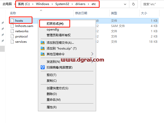Expand the 其他压缩命令 submenu arrow
Image resolution: width=164 pixels, height=123 pixels.
coord(92,54)
